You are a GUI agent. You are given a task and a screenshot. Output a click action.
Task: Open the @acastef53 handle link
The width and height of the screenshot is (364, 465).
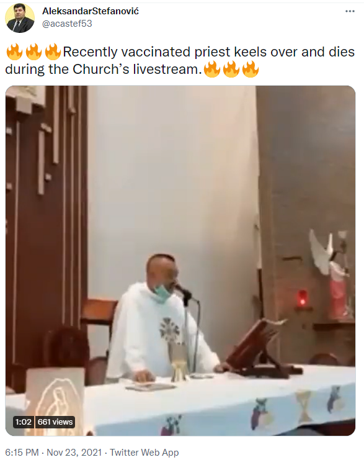click(67, 24)
